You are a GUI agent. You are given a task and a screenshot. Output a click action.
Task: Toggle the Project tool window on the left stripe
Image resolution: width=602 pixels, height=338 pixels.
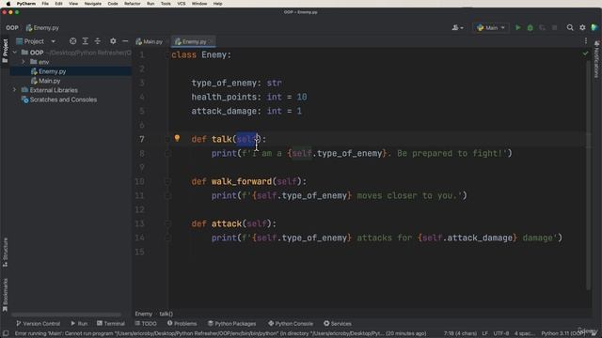tap(5, 52)
